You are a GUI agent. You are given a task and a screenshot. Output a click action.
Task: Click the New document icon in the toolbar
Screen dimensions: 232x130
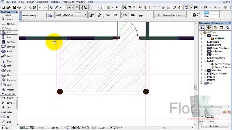click(x=3, y=7)
